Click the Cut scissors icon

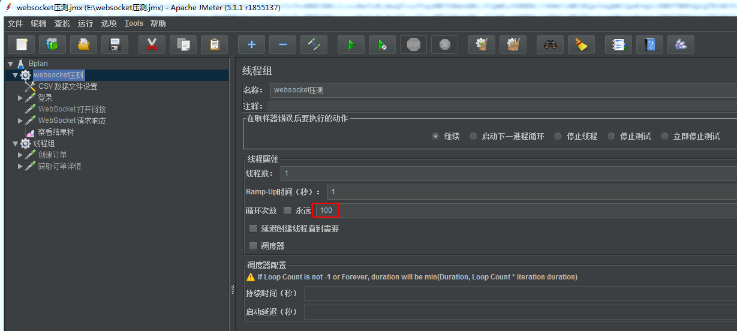point(152,44)
